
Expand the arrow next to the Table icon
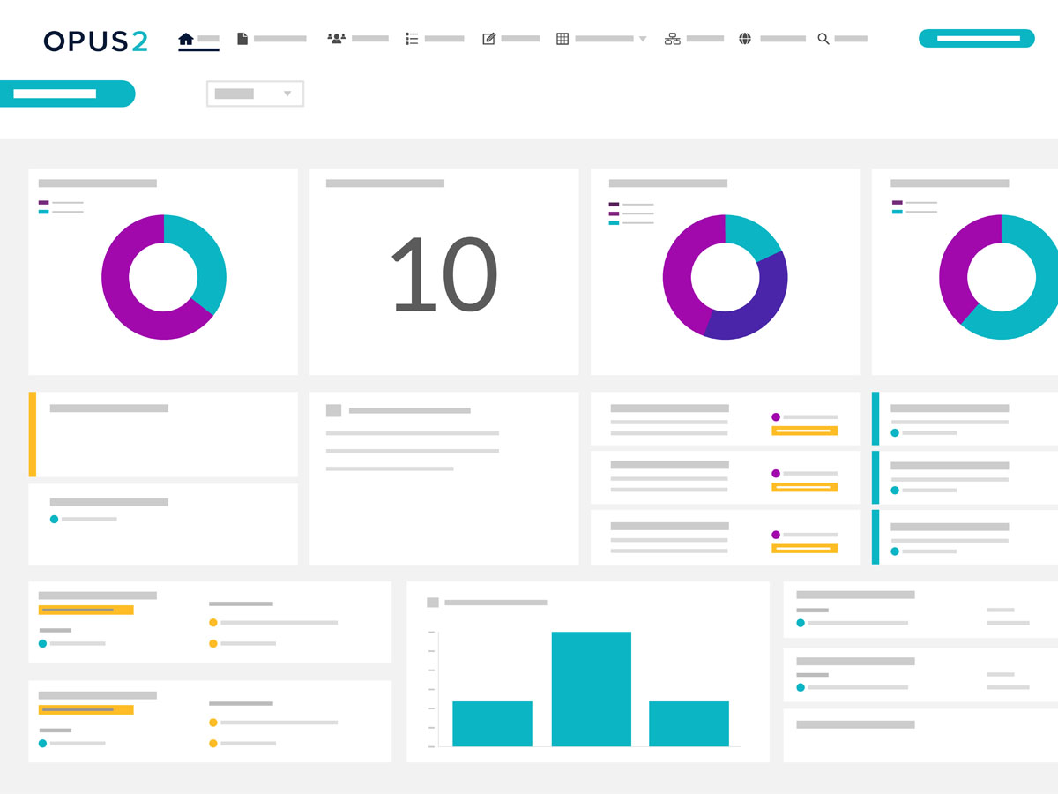click(643, 39)
